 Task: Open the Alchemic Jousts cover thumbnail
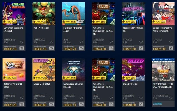pos(14,70)
